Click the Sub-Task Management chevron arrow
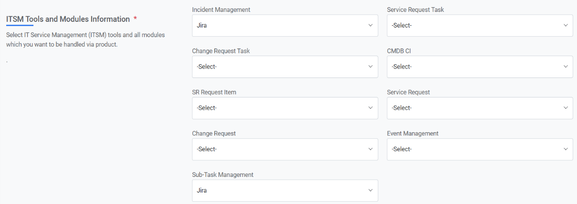The image size is (577, 204). point(370,190)
